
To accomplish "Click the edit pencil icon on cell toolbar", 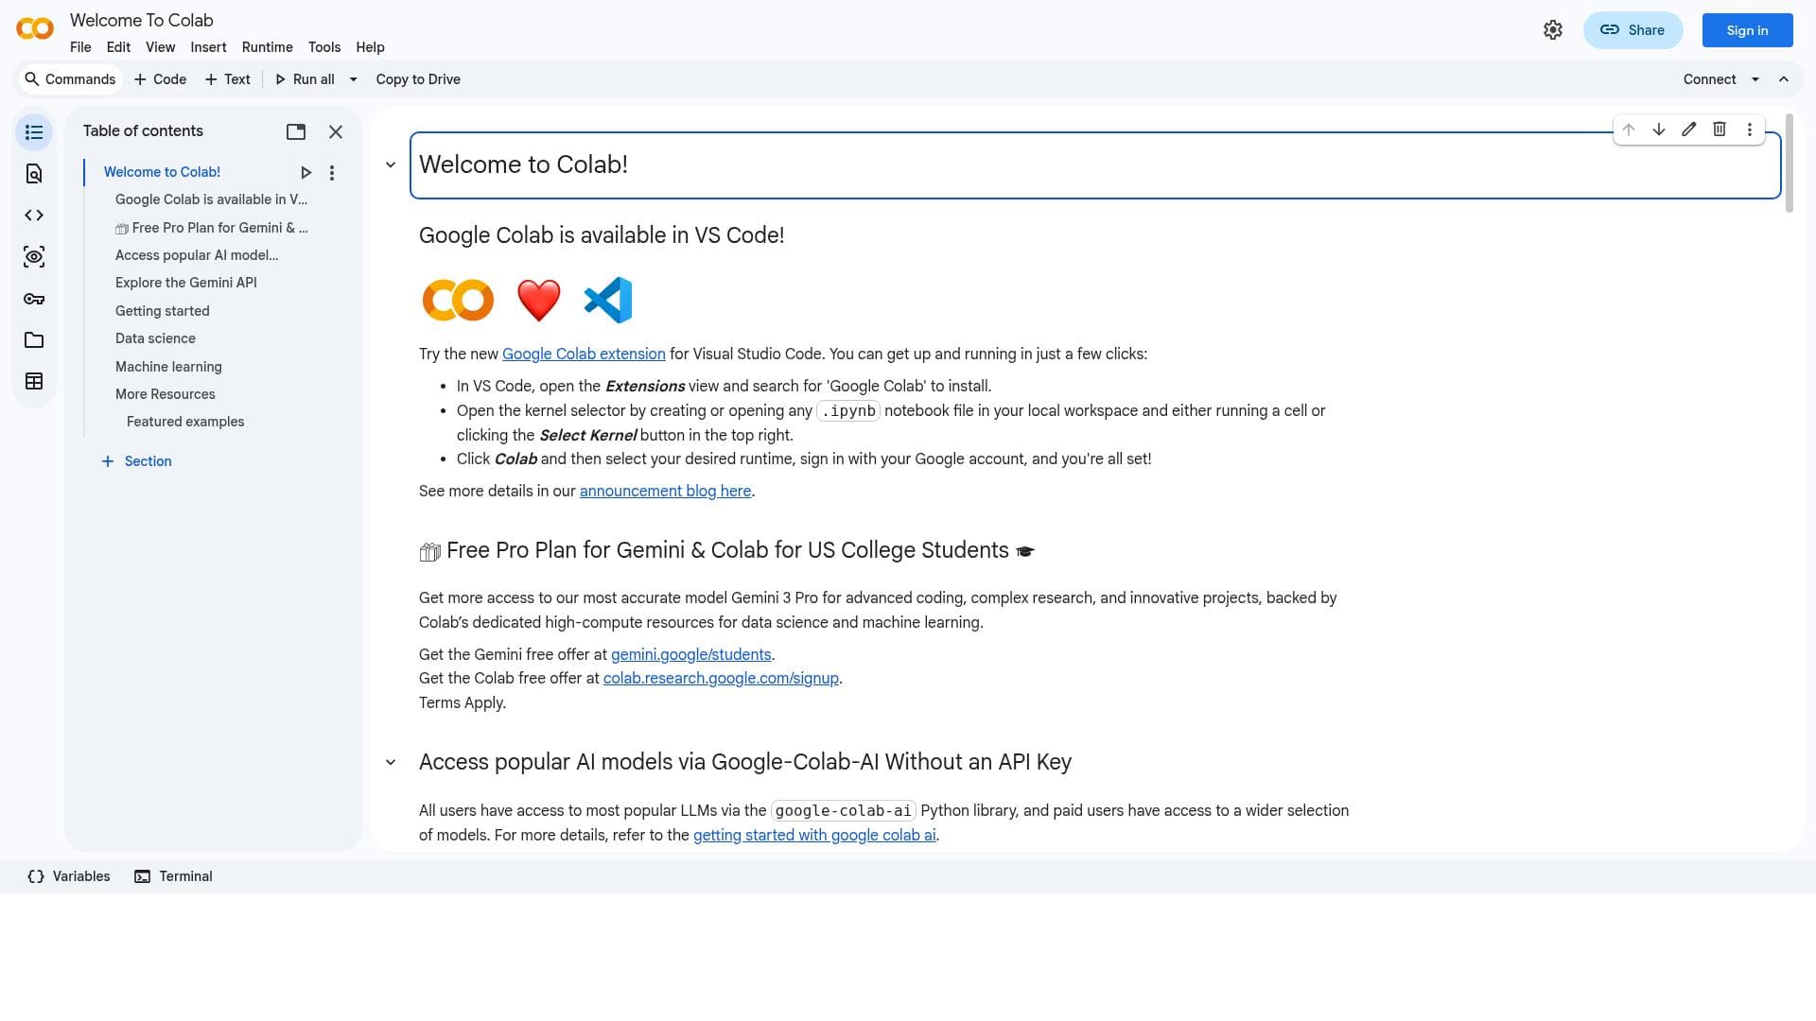I will 1689,130.
